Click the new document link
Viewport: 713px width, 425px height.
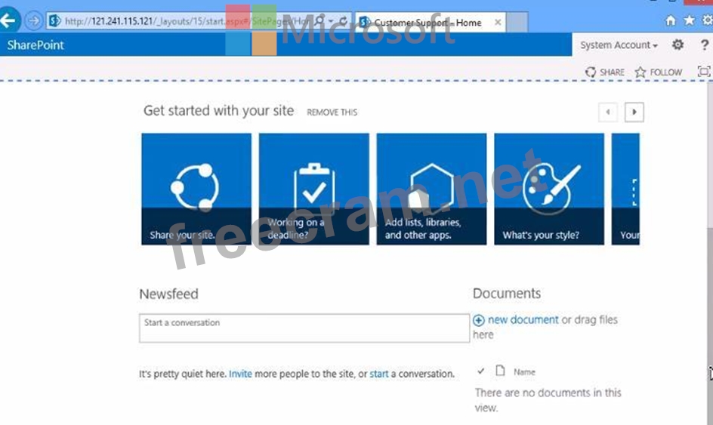(523, 319)
